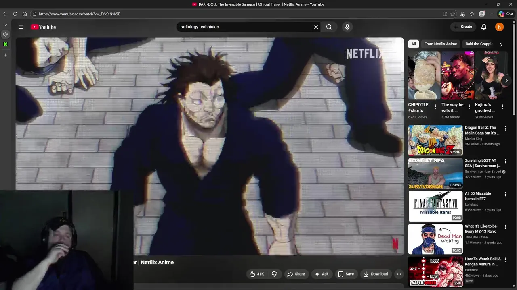The width and height of the screenshot is (517, 290).
Task: Open the 'Survivorman - Les Stroud' channel name
Action: (483, 172)
